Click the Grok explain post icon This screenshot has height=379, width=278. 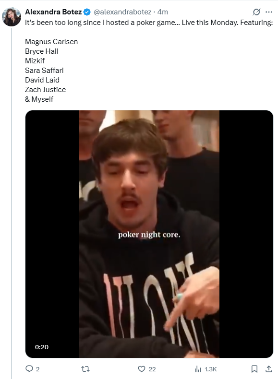[x=256, y=12]
